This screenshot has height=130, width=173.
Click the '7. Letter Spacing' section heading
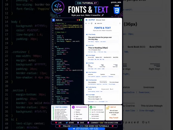(x=92, y=87)
